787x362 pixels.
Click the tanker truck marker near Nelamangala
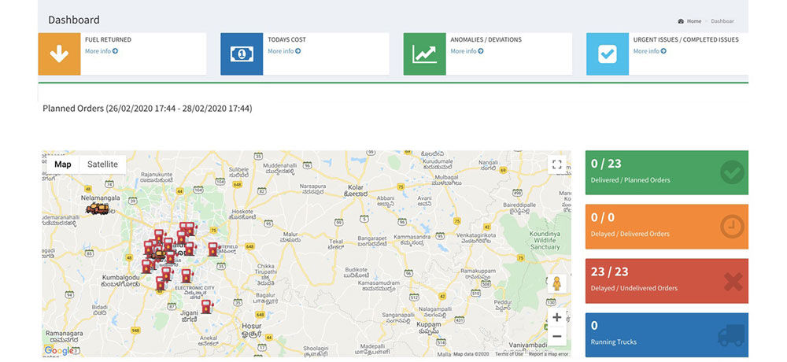pyautogui.click(x=98, y=208)
